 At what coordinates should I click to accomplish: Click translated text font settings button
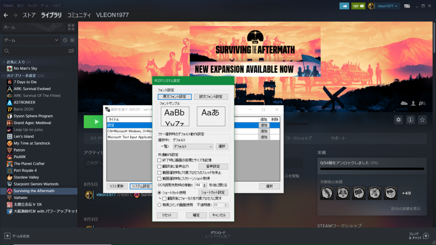coord(211,97)
